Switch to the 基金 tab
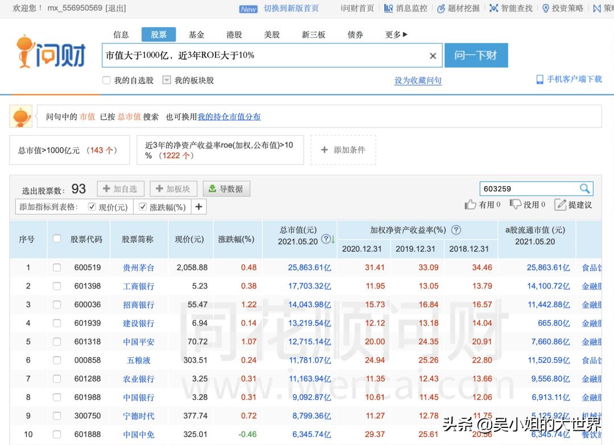Image resolution: width=614 pixels, height=445 pixels. [196, 34]
